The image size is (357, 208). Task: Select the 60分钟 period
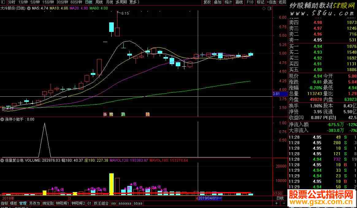pyautogui.click(x=76, y=2)
